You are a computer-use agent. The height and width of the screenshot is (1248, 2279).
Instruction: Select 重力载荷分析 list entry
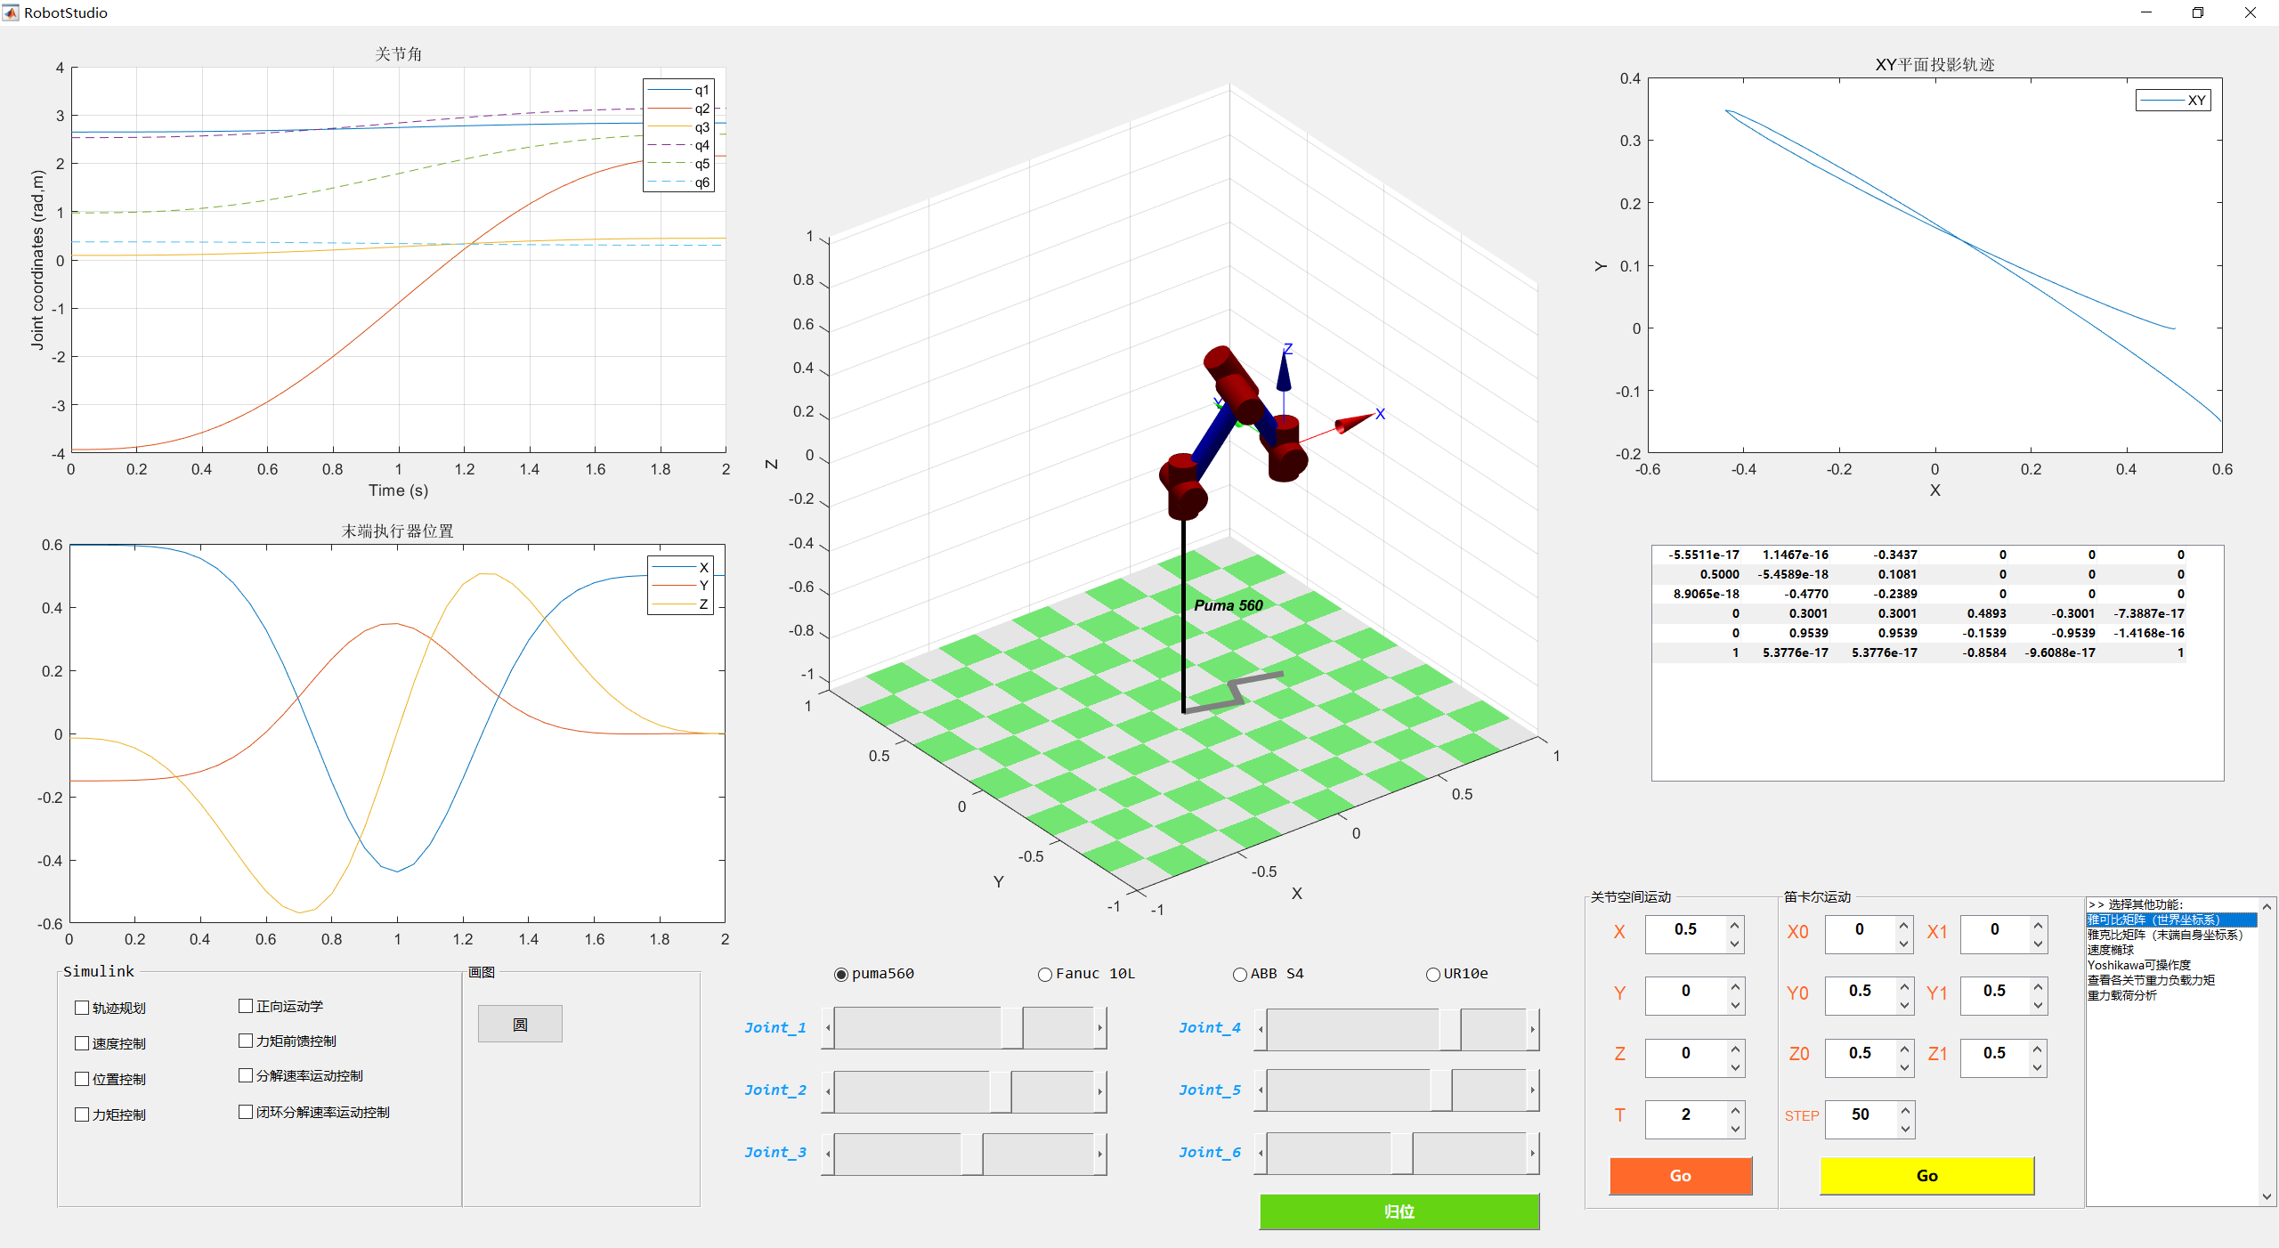(x=2123, y=995)
